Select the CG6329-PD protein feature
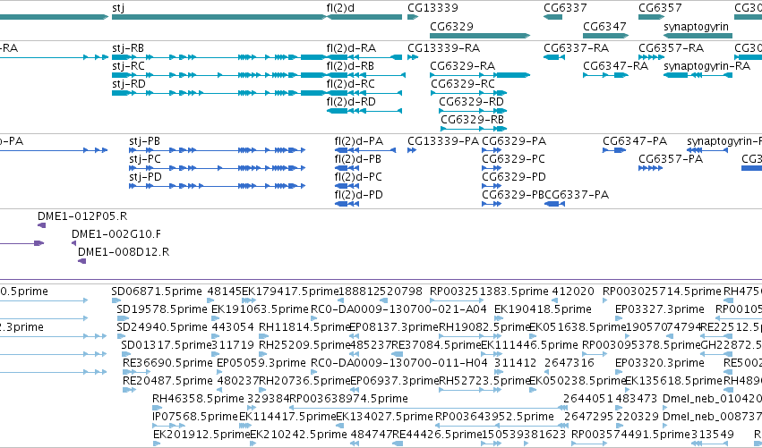 pyautogui.click(x=492, y=186)
